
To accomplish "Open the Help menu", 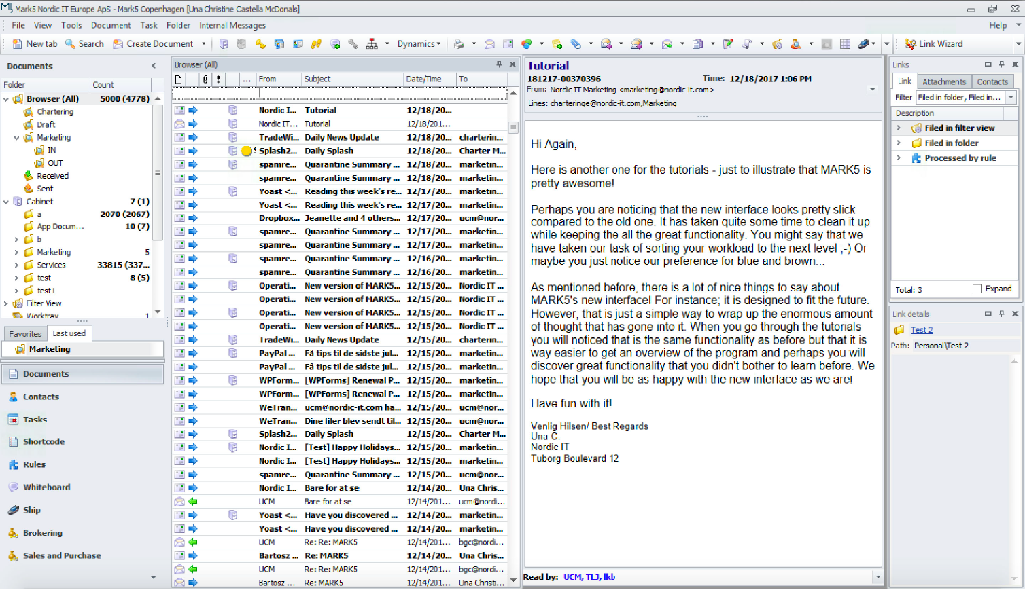I will pyautogui.click(x=998, y=25).
